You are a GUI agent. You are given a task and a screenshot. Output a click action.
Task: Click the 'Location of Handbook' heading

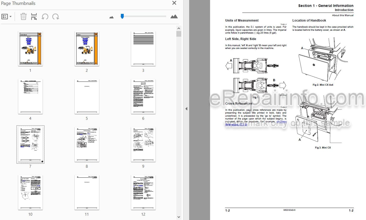coord(309,21)
